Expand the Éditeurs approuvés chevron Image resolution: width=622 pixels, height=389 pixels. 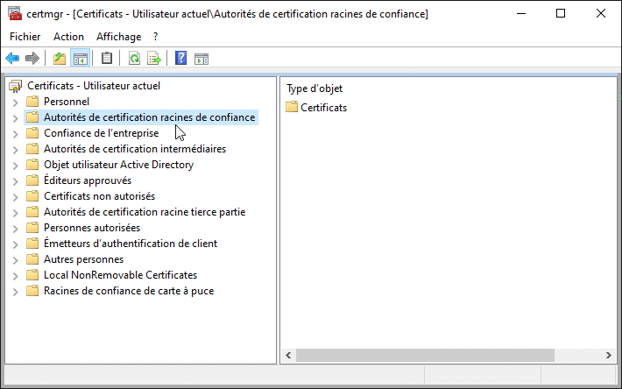[15, 180]
